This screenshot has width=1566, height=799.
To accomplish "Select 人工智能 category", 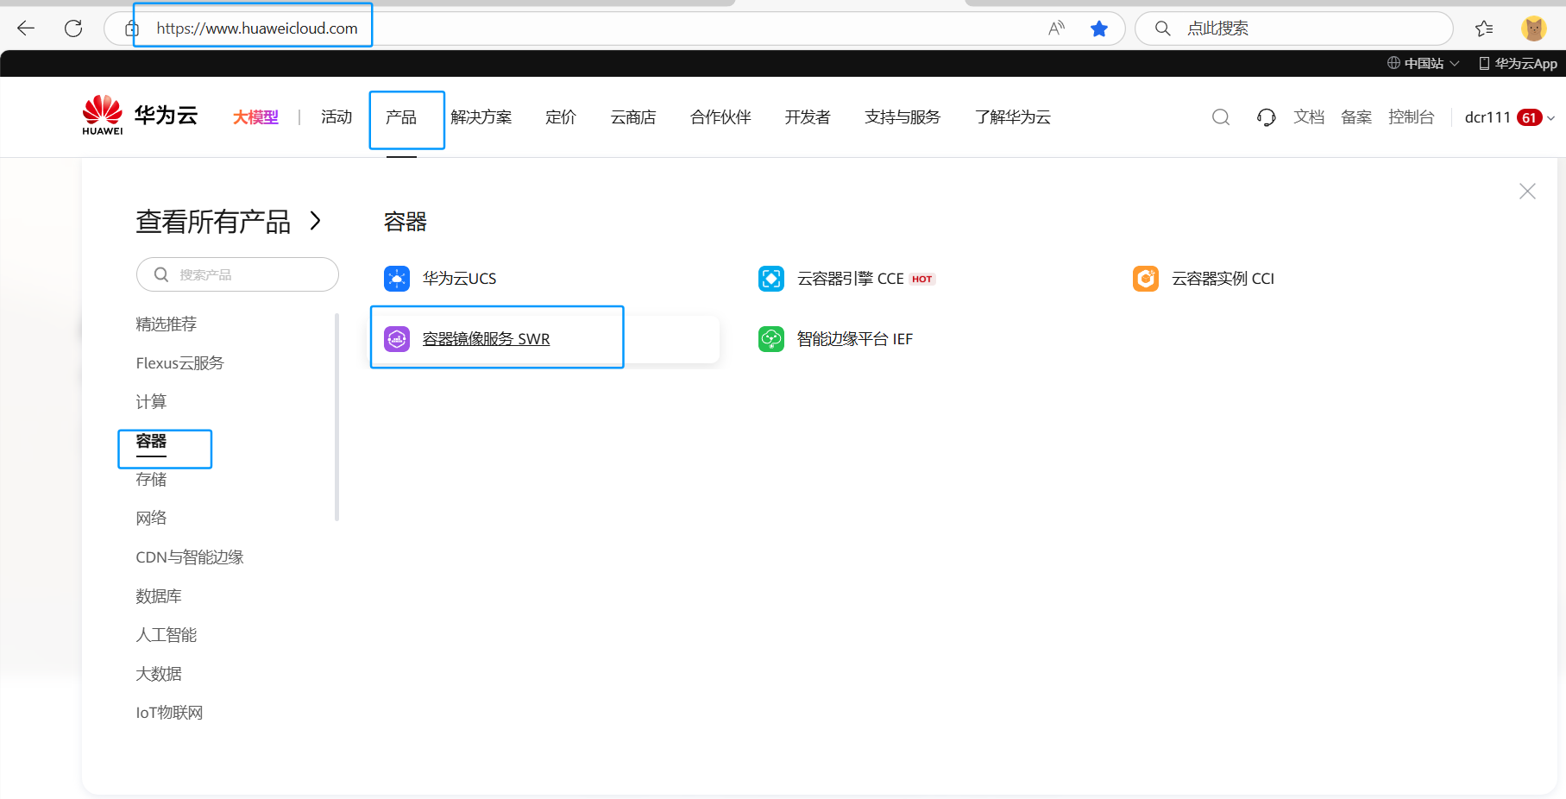I will [167, 635].
